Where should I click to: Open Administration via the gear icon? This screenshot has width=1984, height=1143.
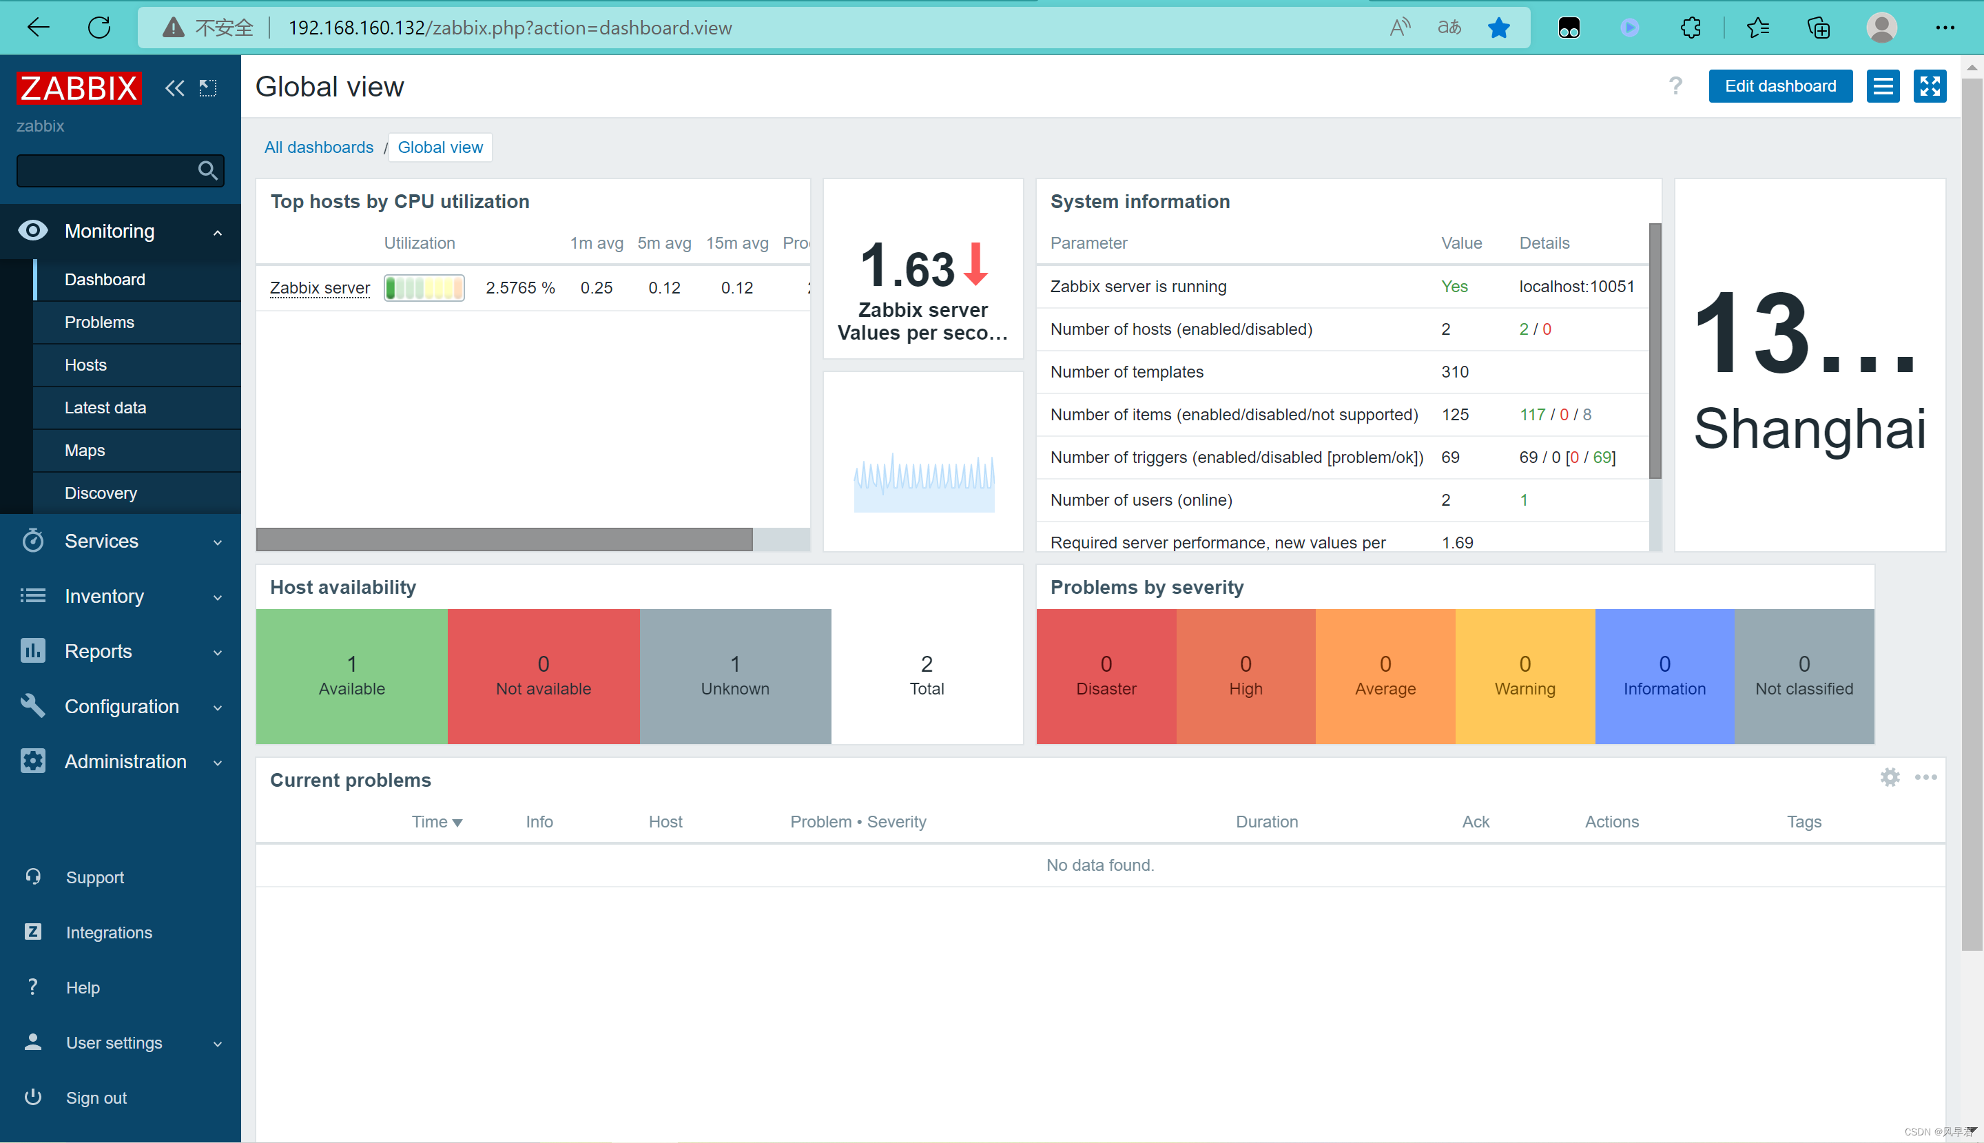pos(32,761)
